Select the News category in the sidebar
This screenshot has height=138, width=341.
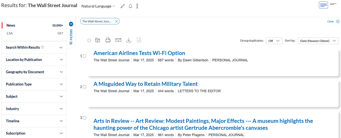34,25
